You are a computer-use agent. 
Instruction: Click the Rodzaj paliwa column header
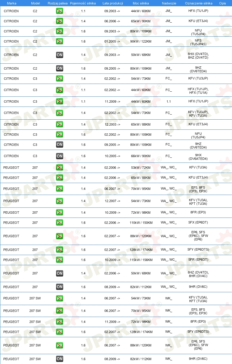pos(58,3)
